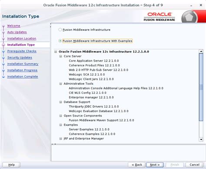Select Fusion Middleware Infrastructure With Examples option
This screenshot has height=169, width=206.
pyautogui.click(x=60, y=41)
